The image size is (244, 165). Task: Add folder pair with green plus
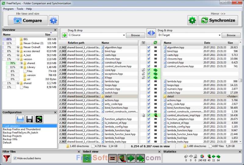coord(64,35)
